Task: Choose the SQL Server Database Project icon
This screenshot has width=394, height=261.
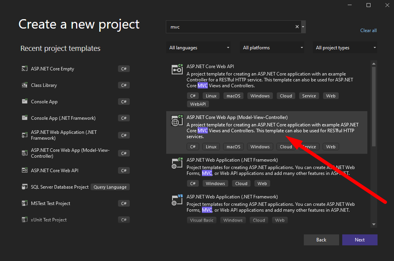Action: click(x=24, y=187)
